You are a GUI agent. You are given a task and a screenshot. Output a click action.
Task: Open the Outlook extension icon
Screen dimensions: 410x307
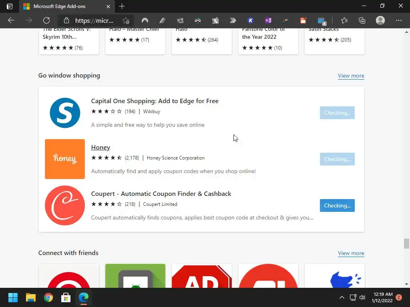pos(180,20)
